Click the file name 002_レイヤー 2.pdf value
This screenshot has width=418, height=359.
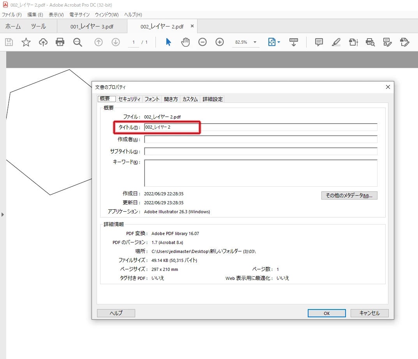(162, 117)
